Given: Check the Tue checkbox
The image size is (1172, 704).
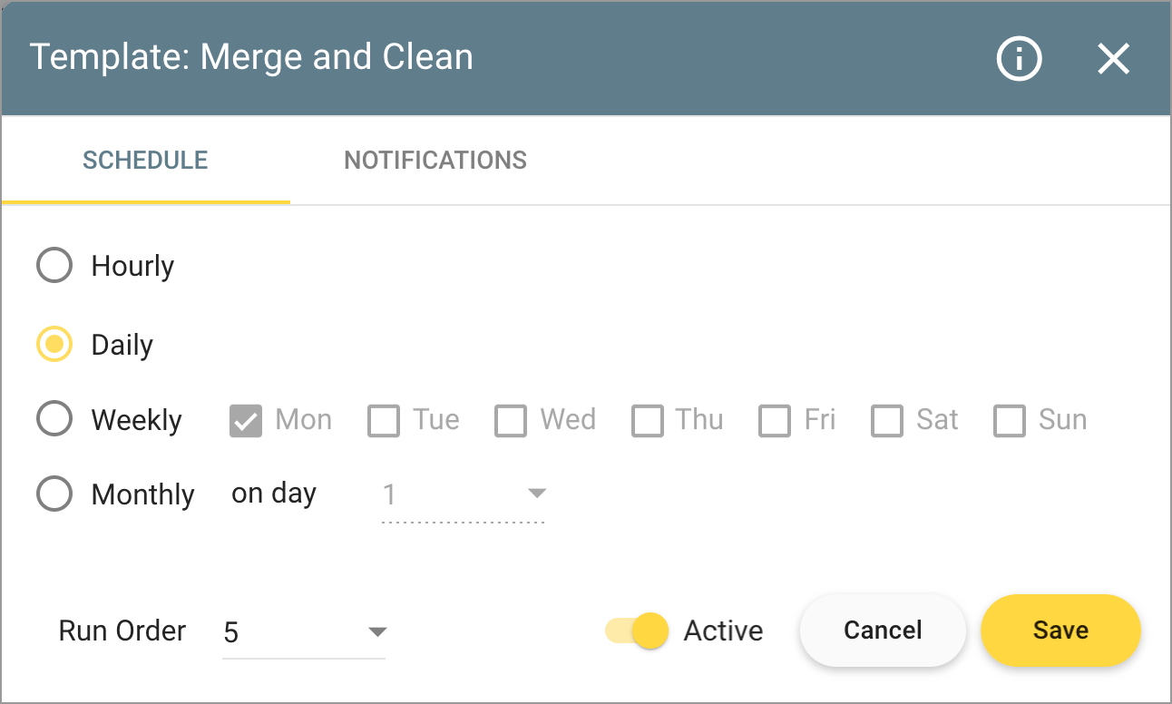Looking at the screenshot, I should coord(384,421).
